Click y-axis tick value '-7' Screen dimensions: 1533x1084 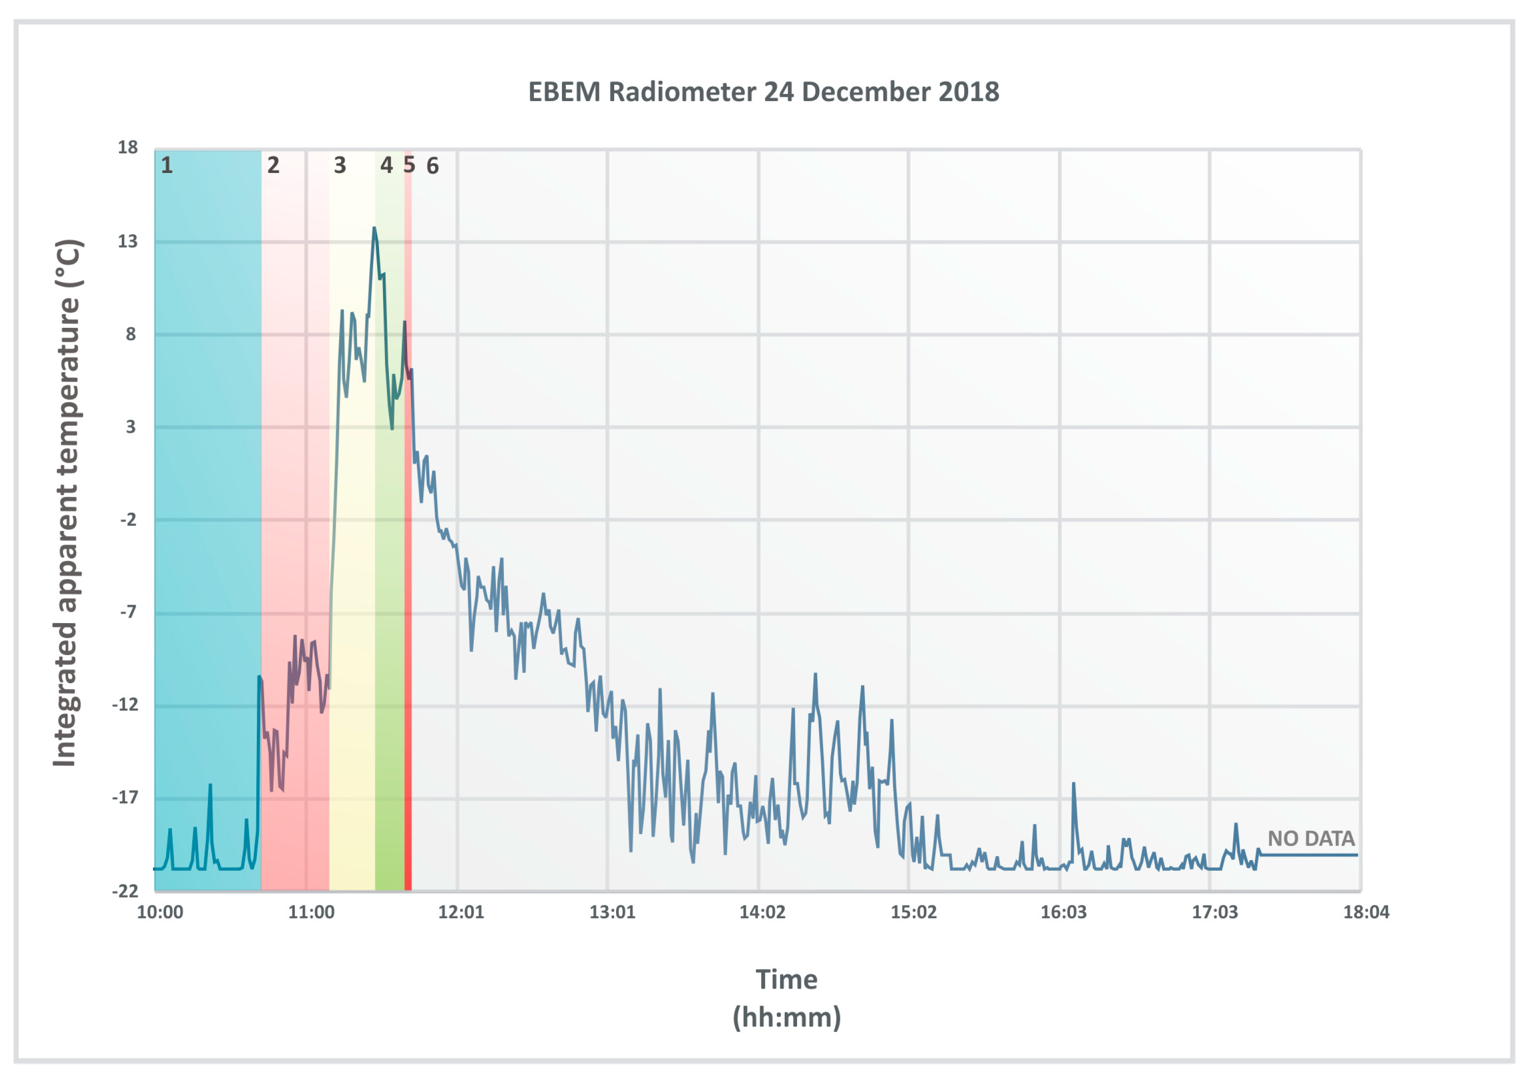(x=128, y=612)
